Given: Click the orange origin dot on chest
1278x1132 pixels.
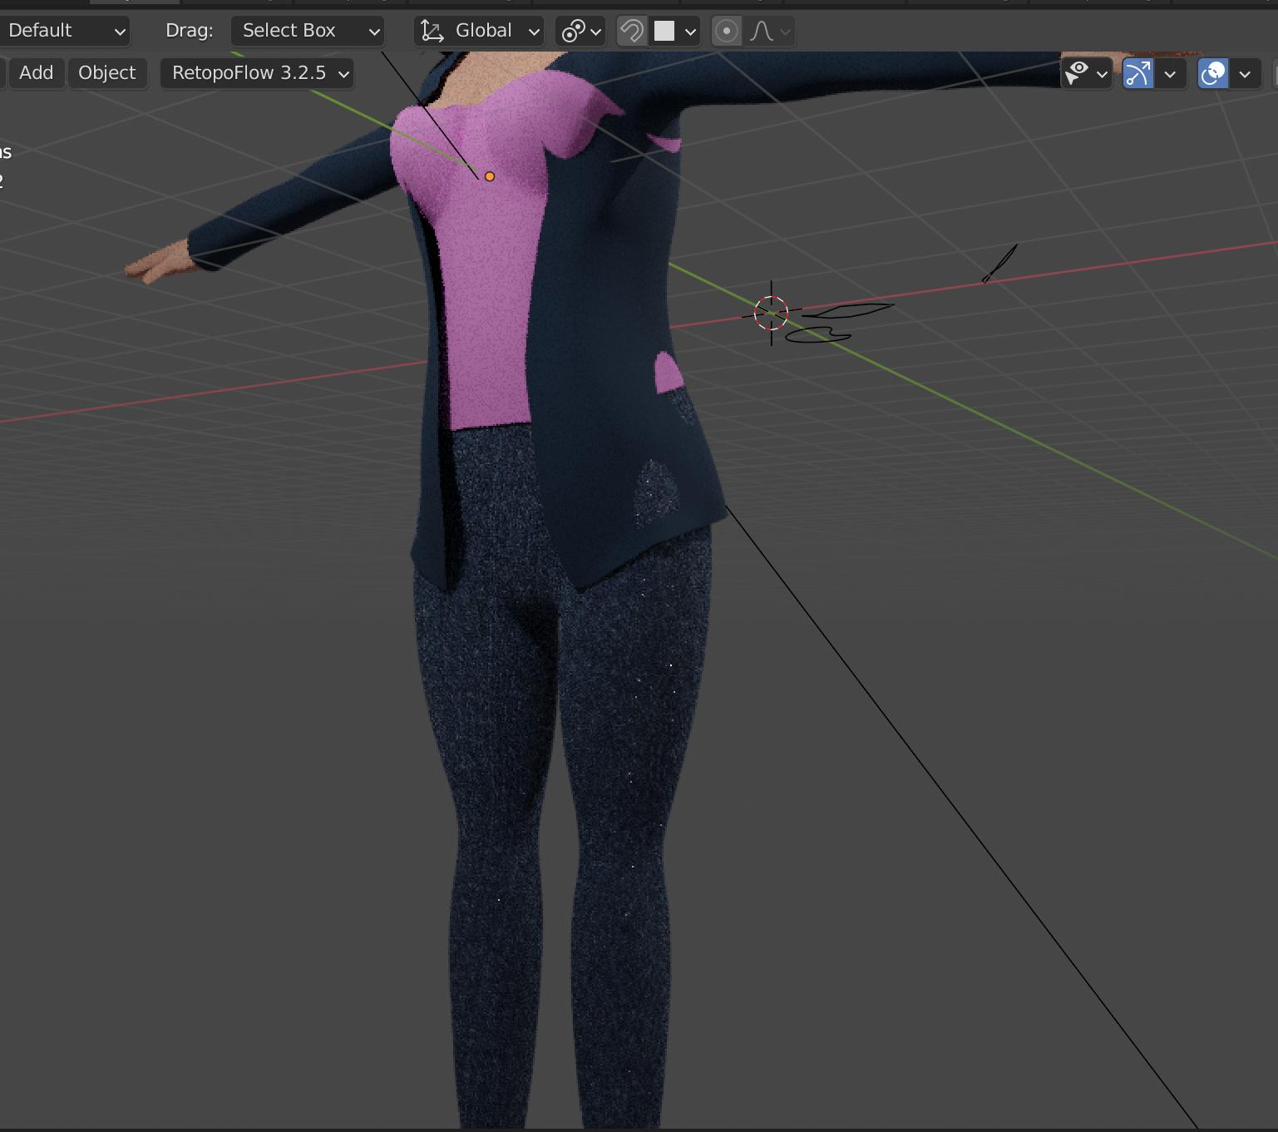Looking at the screenshot, I should pos(490,176).
